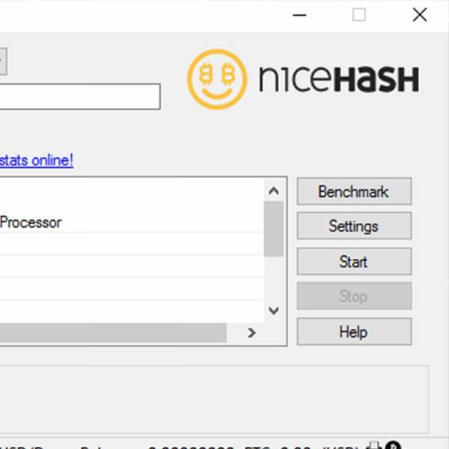Click the horizontal scrollbar thumb below the device list
Image resolution: width=449 pixels, height=449 pixels.
tap(113, 333)
